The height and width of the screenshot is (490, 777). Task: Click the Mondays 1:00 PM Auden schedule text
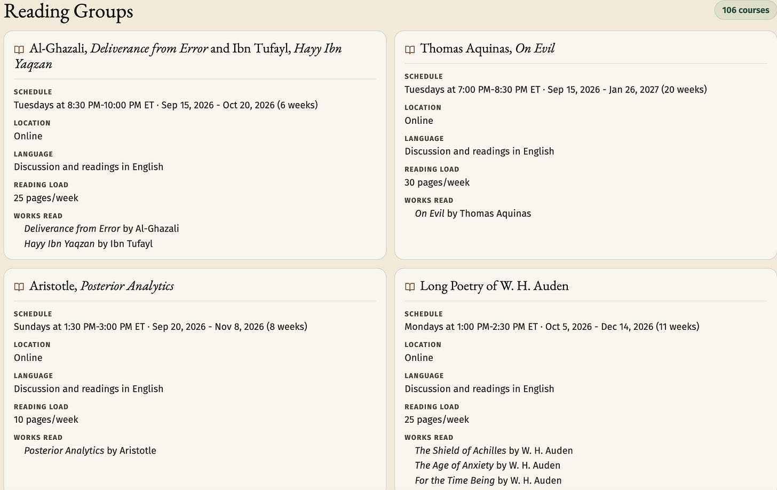(552, 327)
